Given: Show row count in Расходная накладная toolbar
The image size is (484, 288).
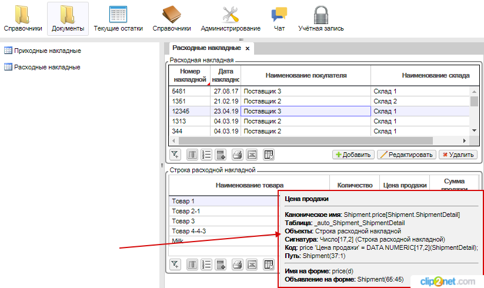Looking at the screenshot, I should (206, 155).
